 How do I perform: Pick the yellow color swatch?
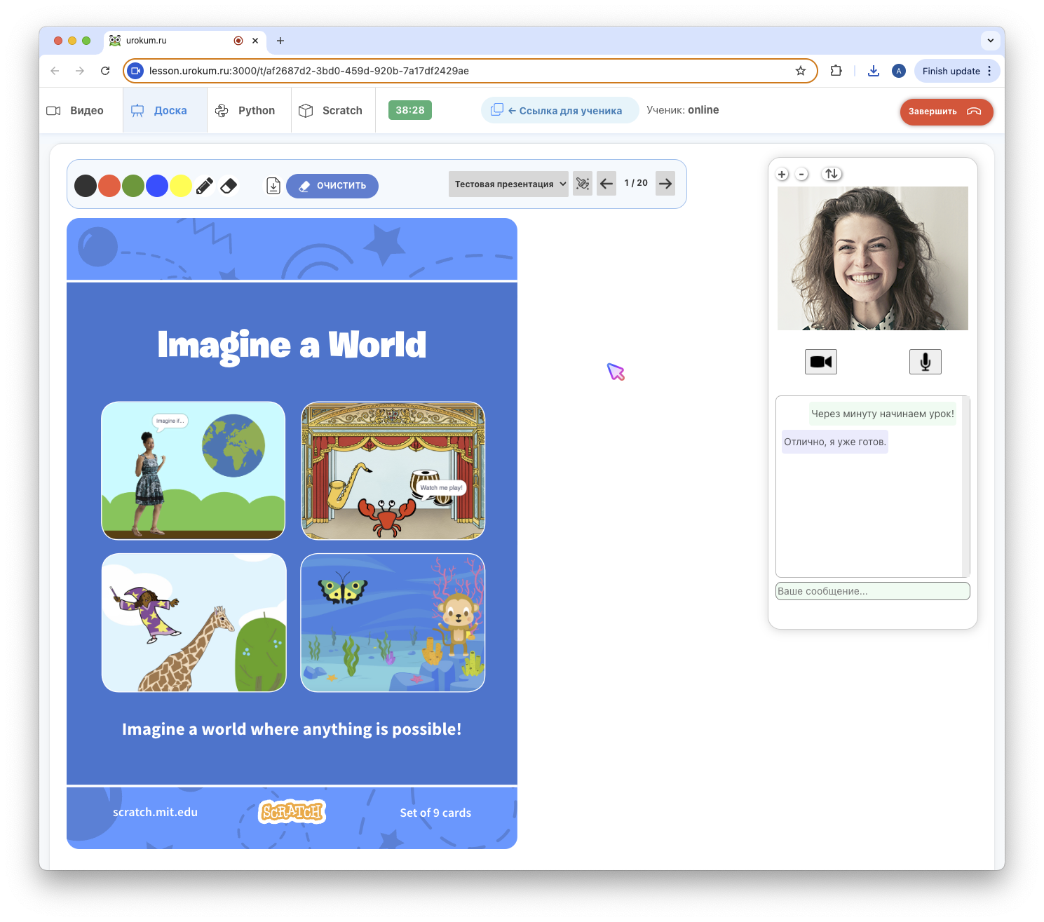(x=181, y=186)
